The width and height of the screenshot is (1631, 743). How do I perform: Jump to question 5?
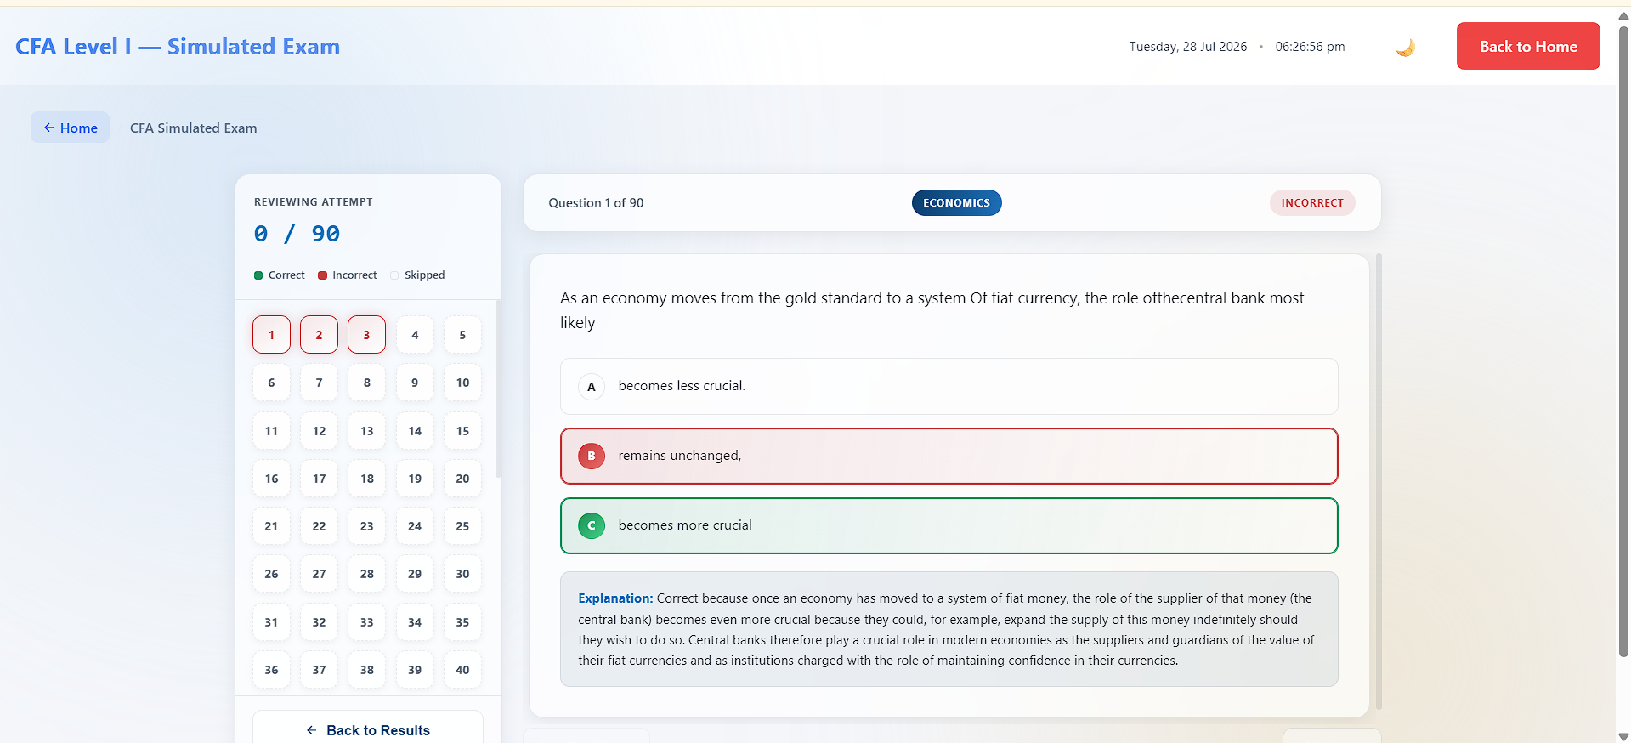click(x=462, y=334)
